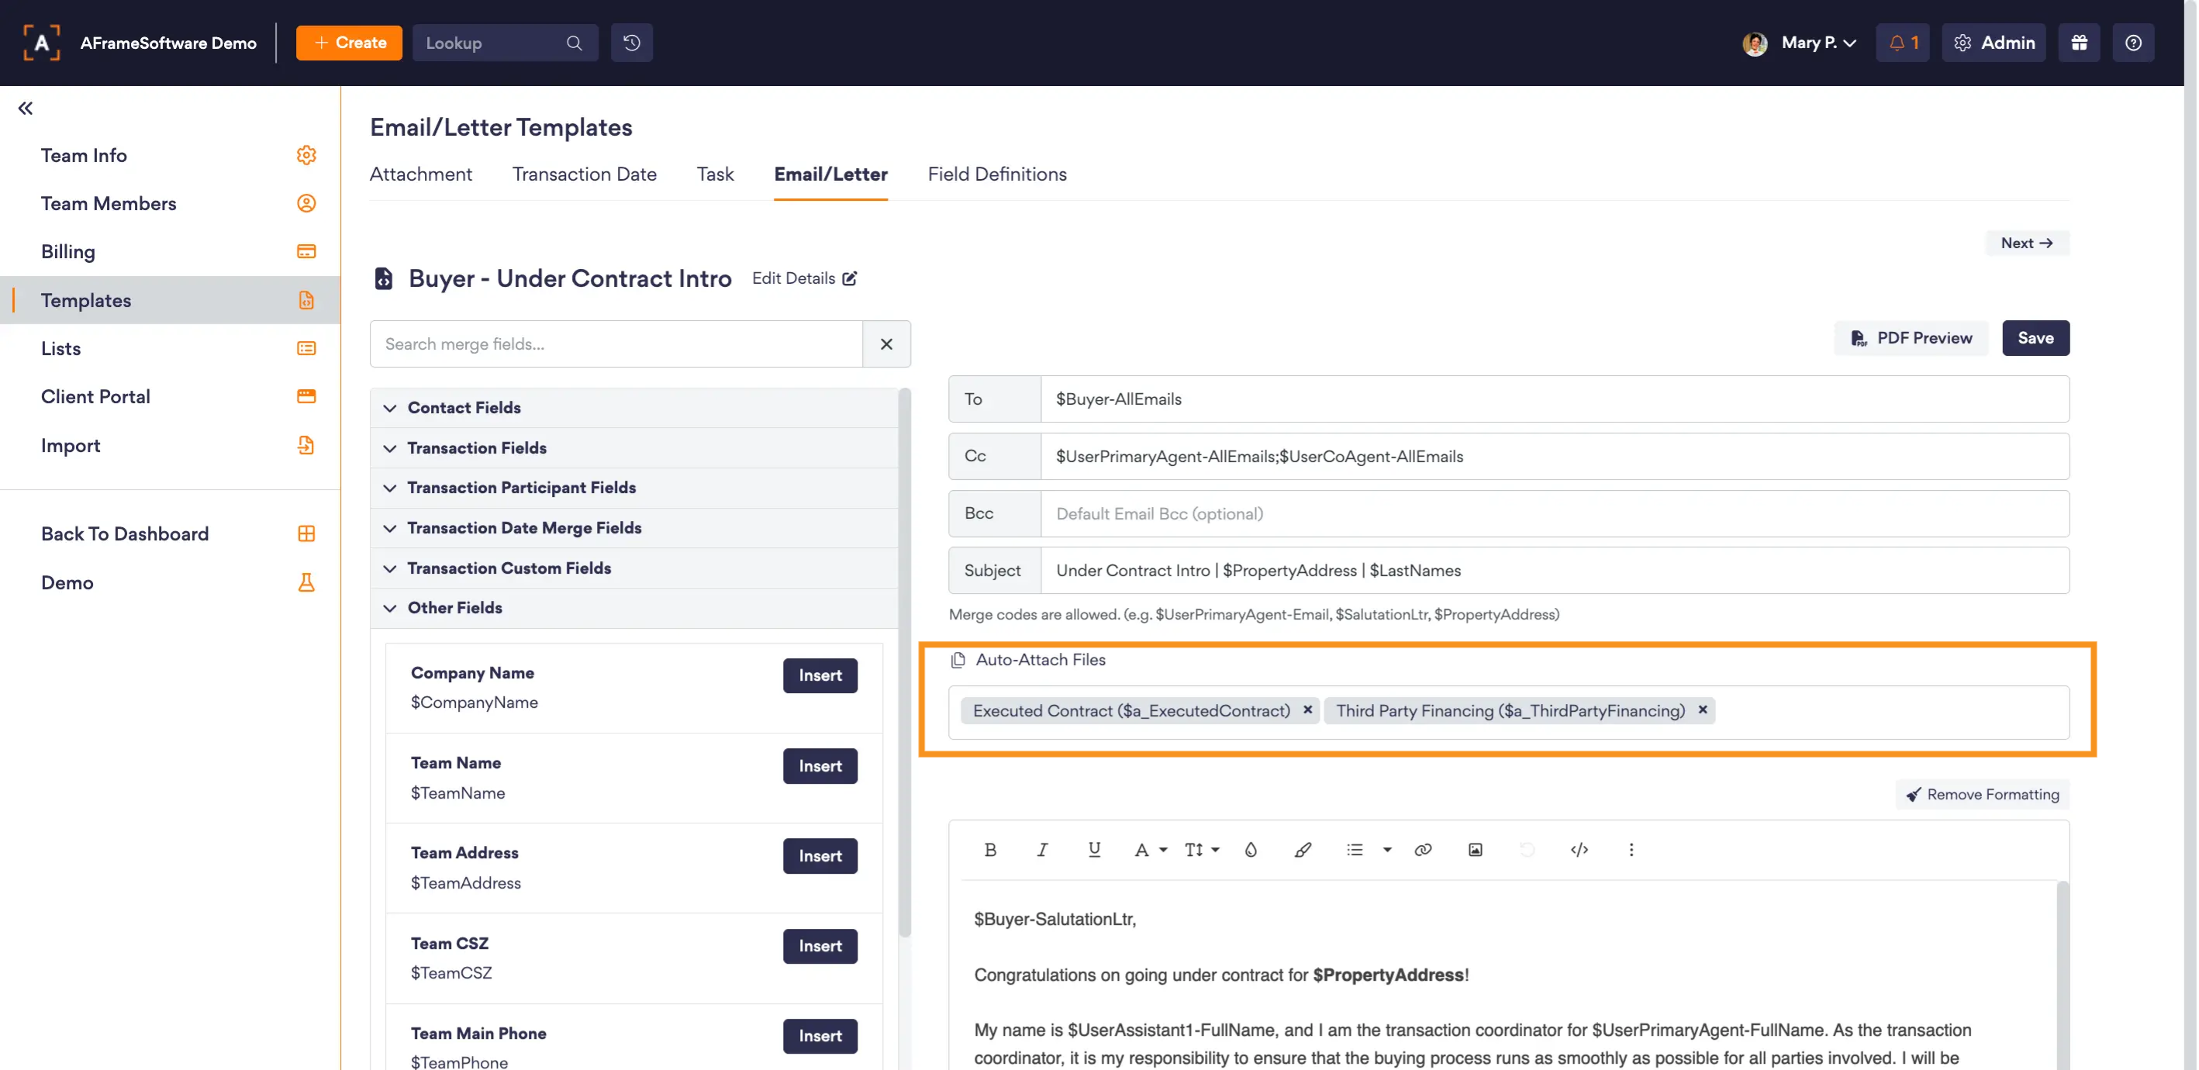Click into the Bcc email field
The width and height of the screenshot is (2199, 1070).
point(1554,514)
